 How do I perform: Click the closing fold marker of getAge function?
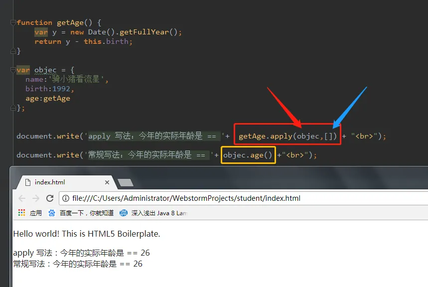point(13,51)
